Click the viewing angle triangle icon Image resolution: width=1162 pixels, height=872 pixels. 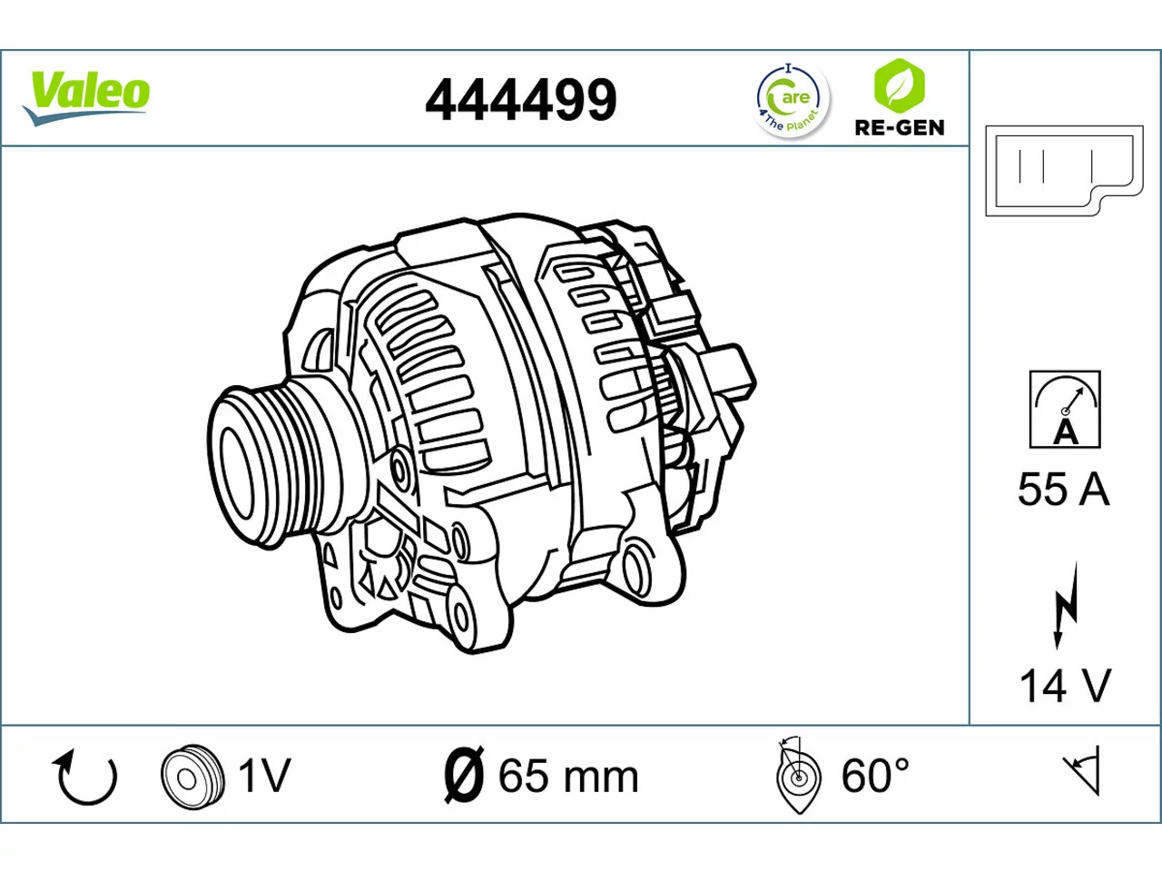click(1083, 772)
